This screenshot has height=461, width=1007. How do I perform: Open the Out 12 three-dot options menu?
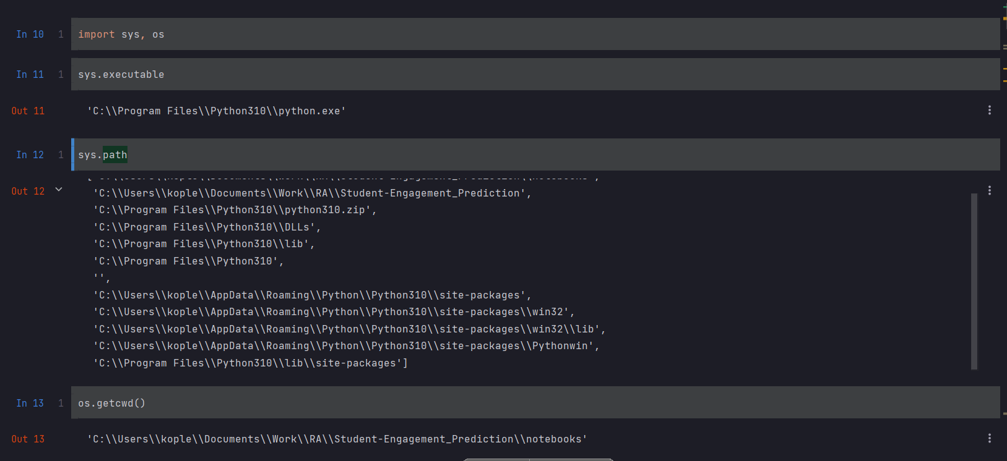click(989, 190)
